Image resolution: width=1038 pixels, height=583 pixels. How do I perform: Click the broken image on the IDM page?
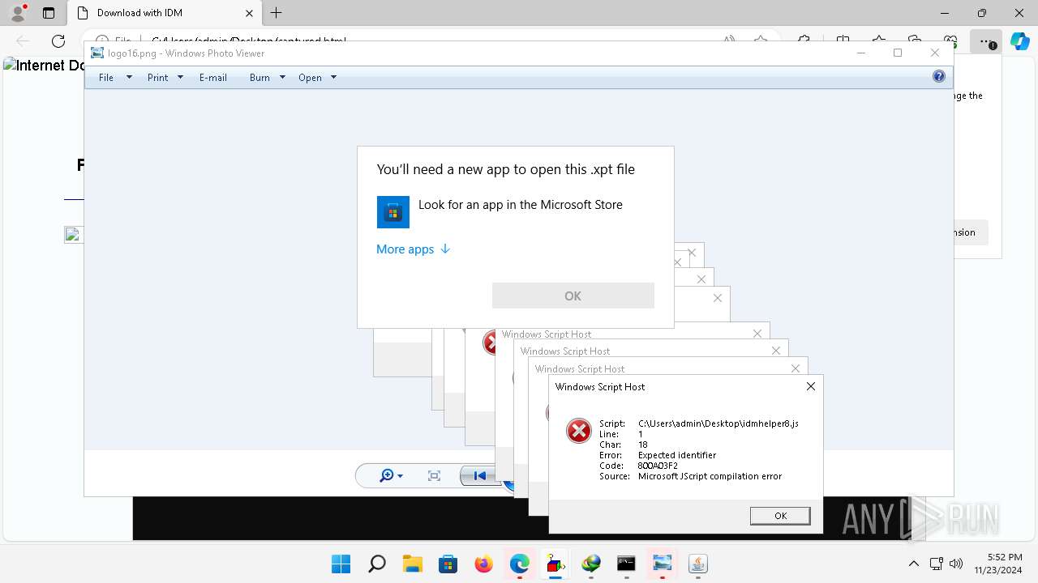[74, 235]
